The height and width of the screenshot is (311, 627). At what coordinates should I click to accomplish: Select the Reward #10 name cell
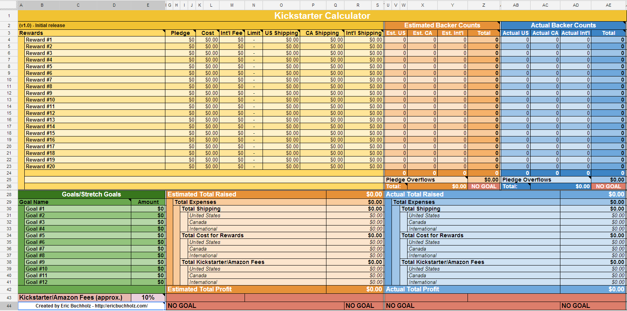pyautogui.click(x=95, y=100)
